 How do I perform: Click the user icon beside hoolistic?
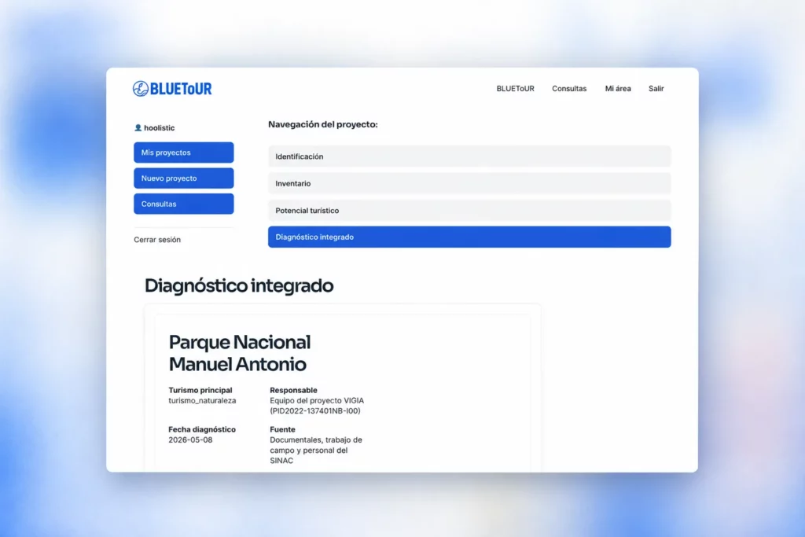(x=138, y=128)
